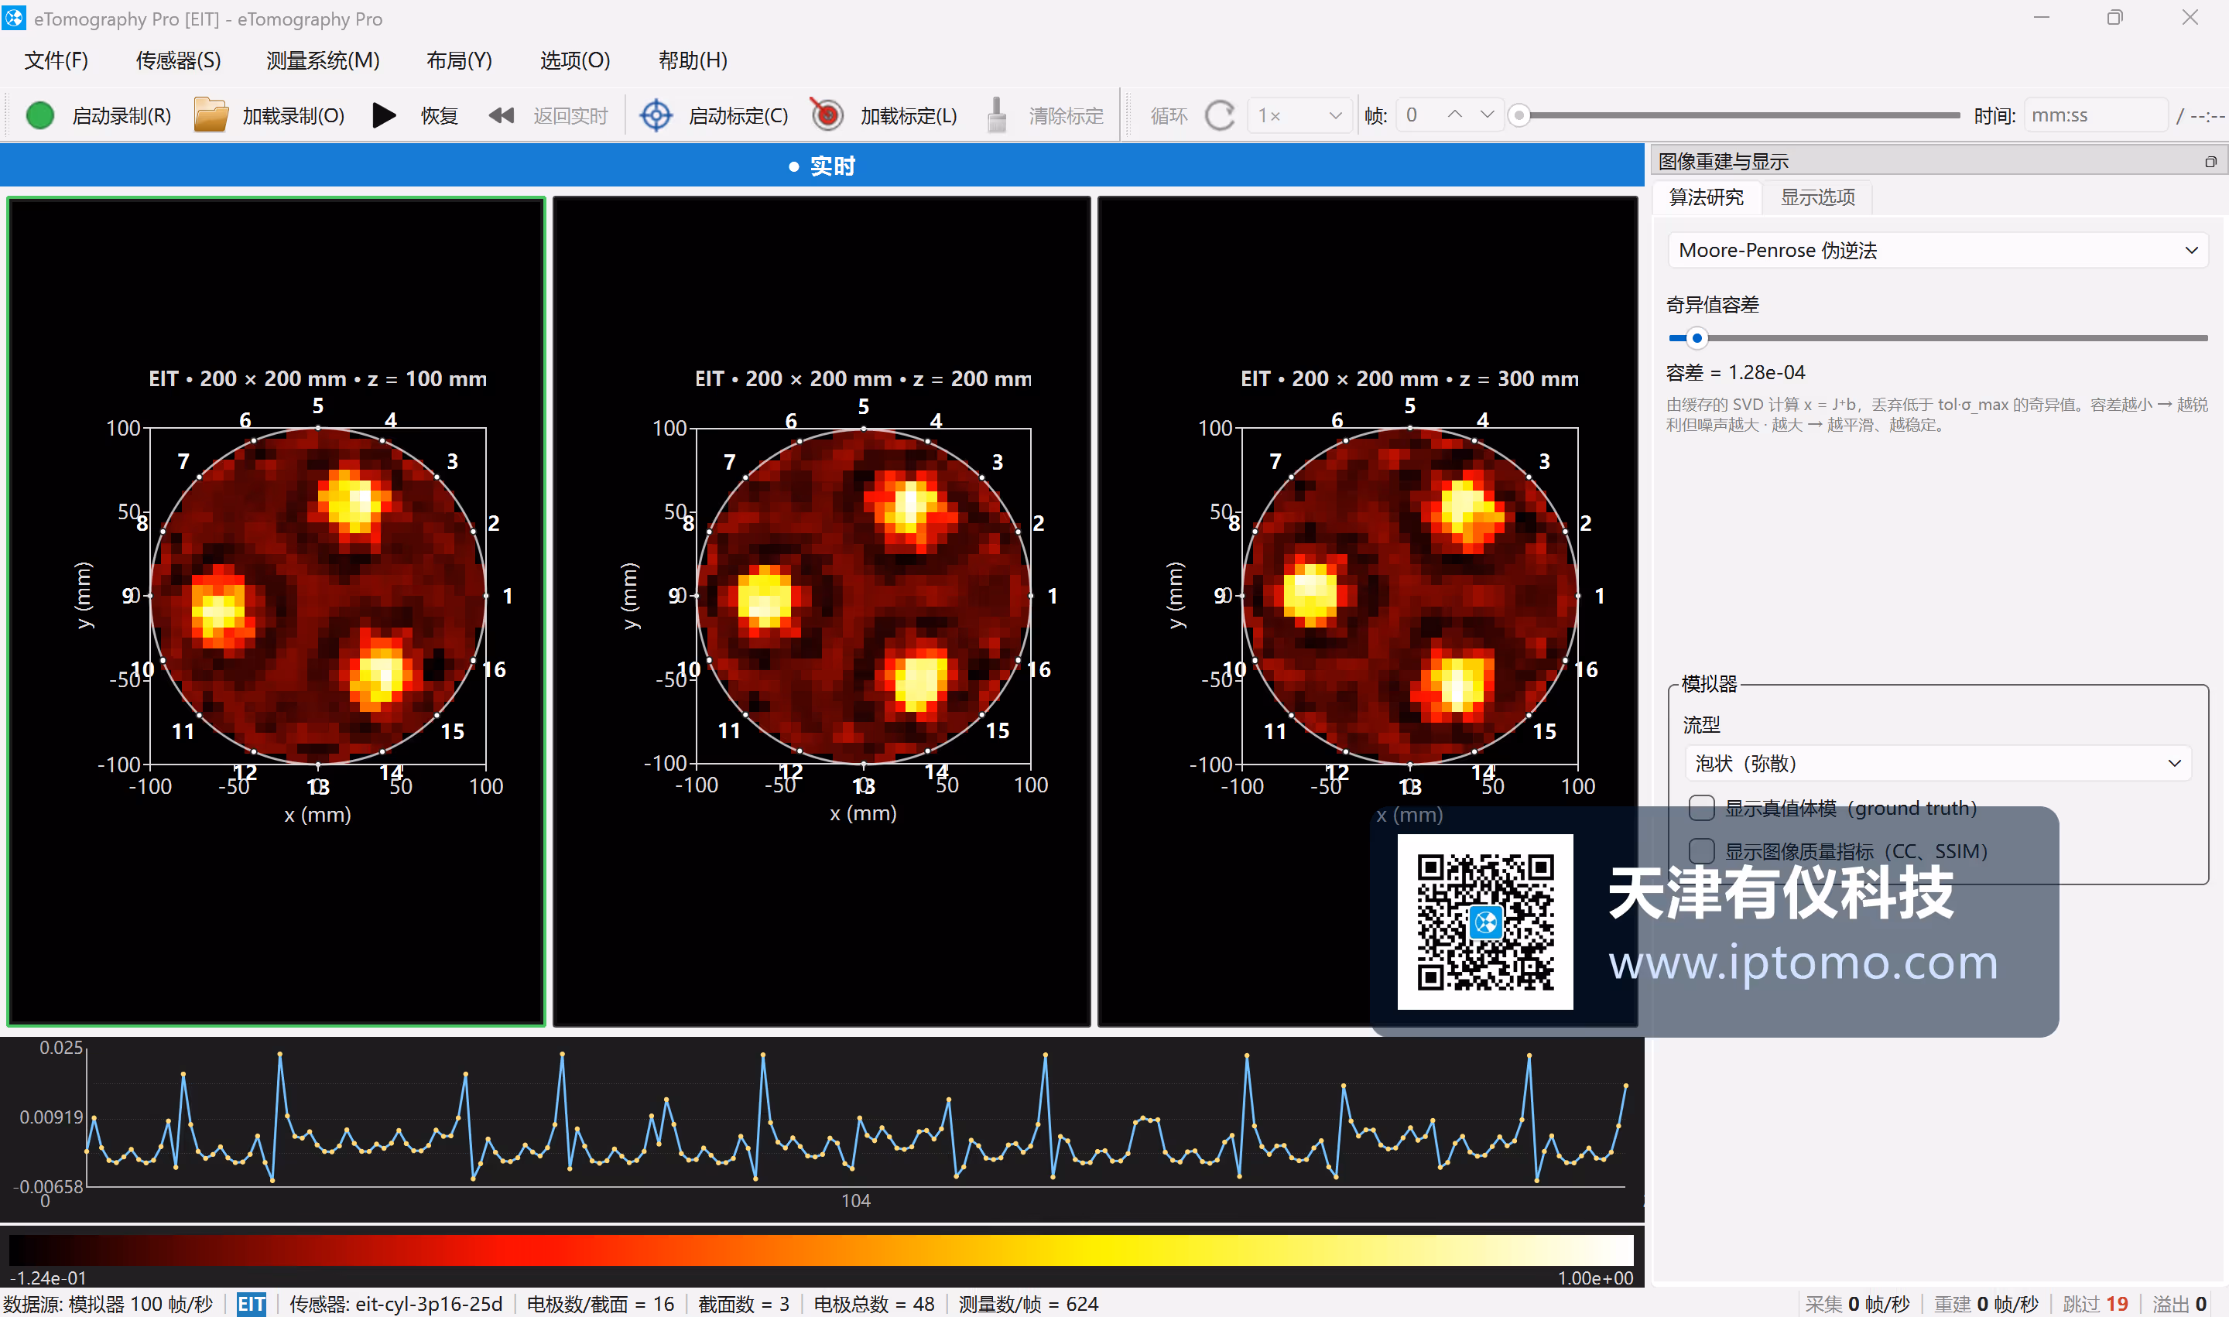
Task: Click the color scale bar
Action: 821,1250
